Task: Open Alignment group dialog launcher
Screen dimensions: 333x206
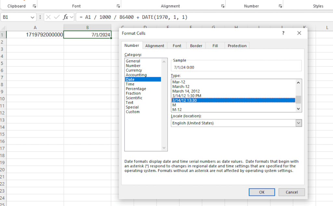Action: click(x=223, y=6)
